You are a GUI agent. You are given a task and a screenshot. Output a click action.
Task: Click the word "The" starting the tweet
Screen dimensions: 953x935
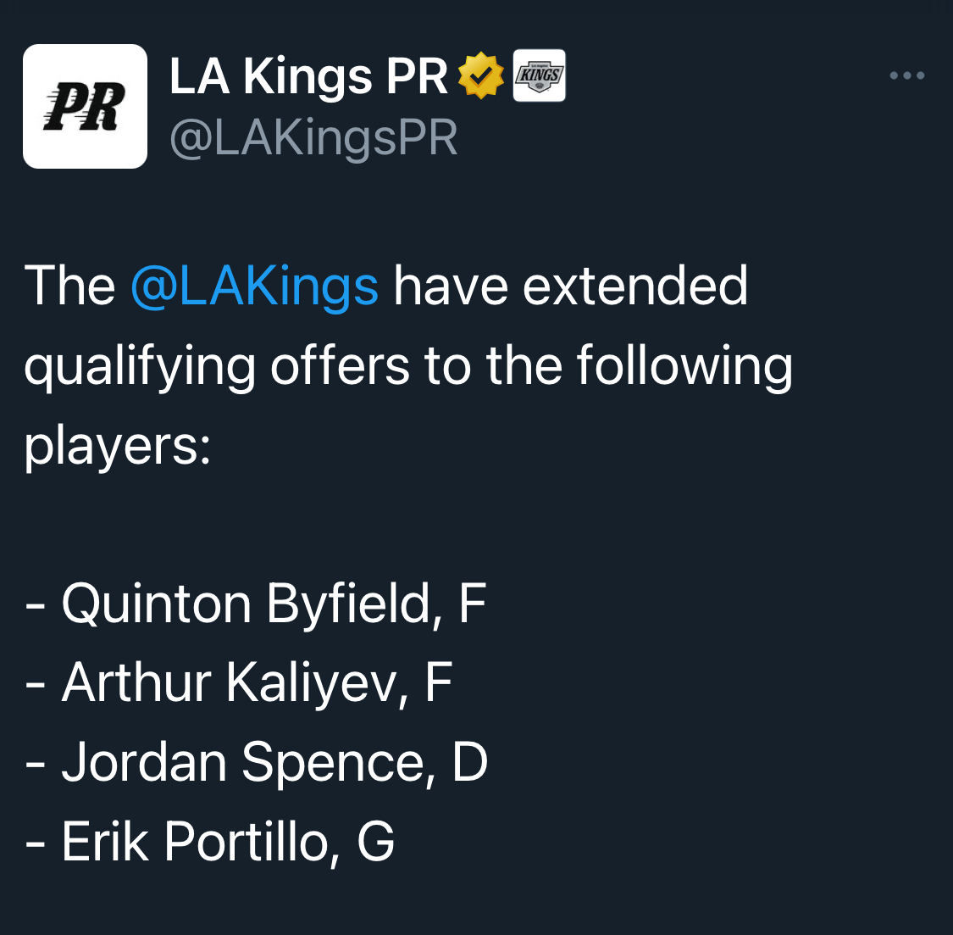click(x=70, y=286)
